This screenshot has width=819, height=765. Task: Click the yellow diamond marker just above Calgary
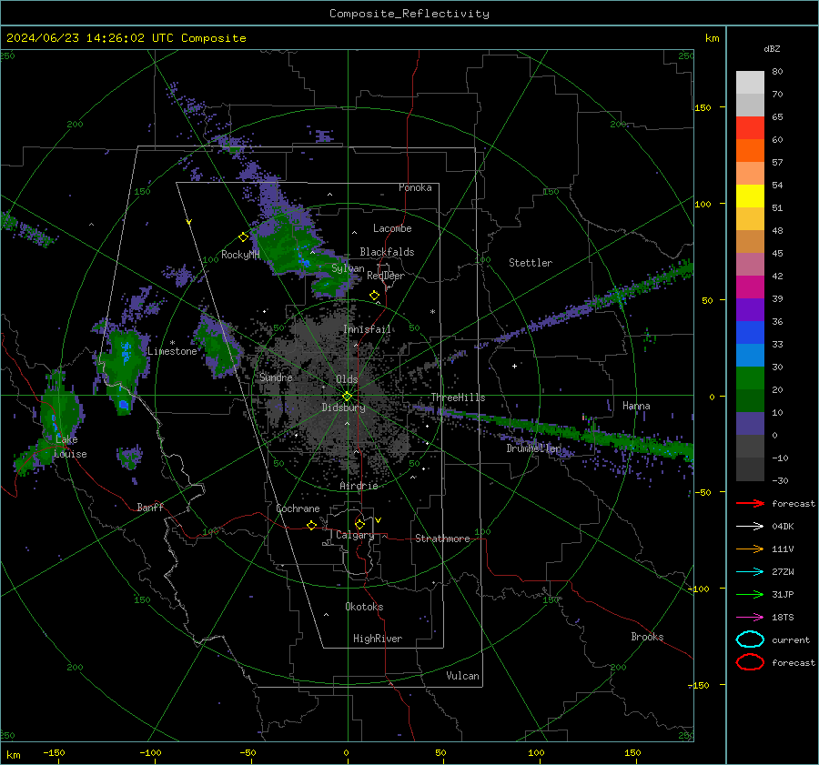tap(359, 524)
